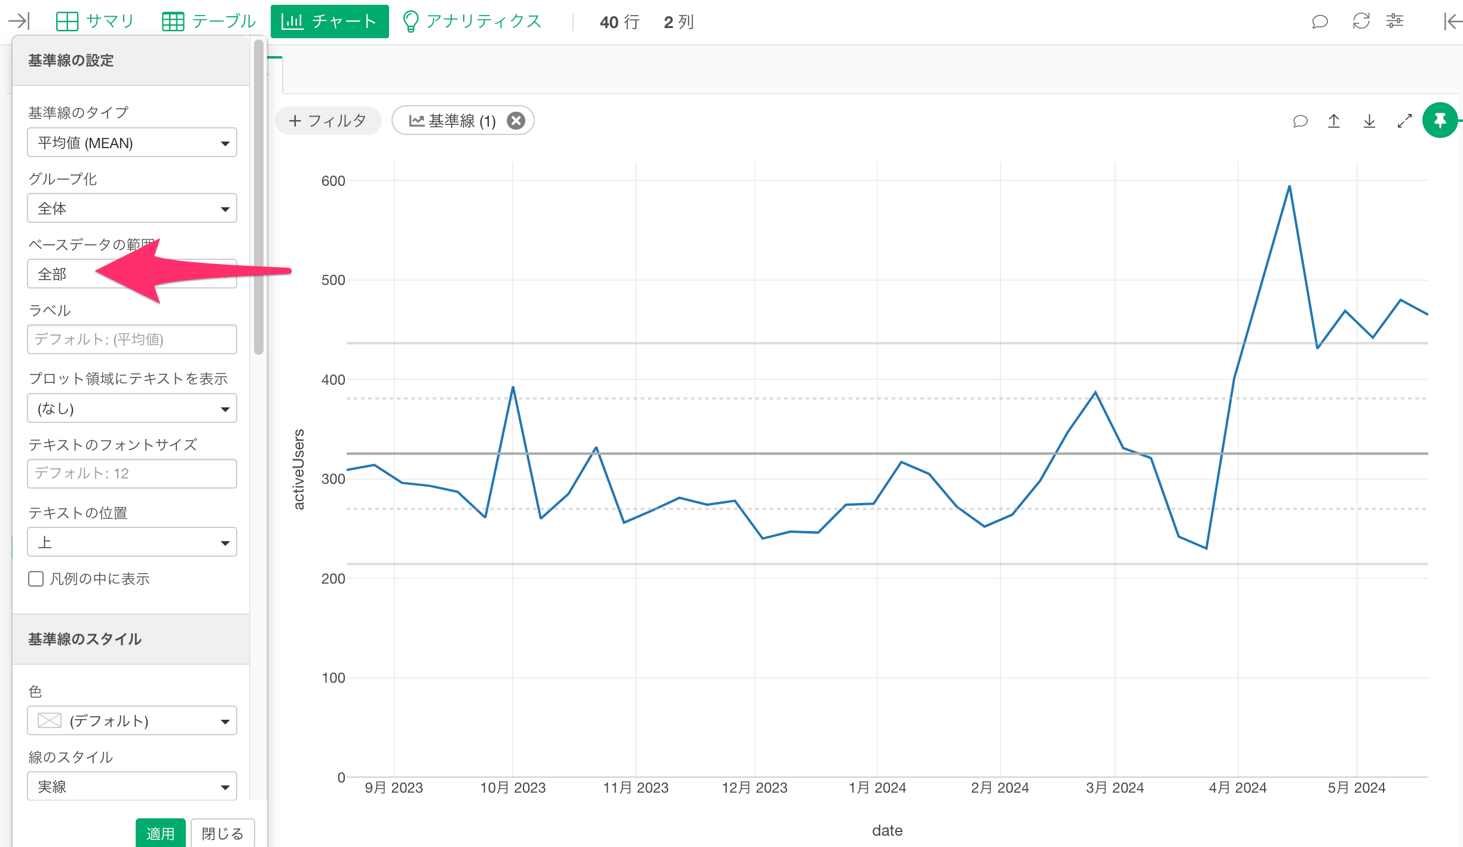1463x847 pixels.
Task: Enable the 凡例の中に表示 checkbox
Action: (36, 579)
